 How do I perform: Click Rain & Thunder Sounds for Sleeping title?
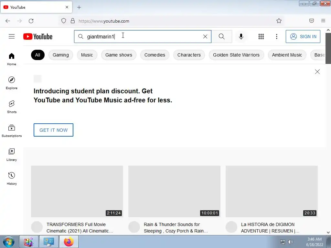pos(176,228)
